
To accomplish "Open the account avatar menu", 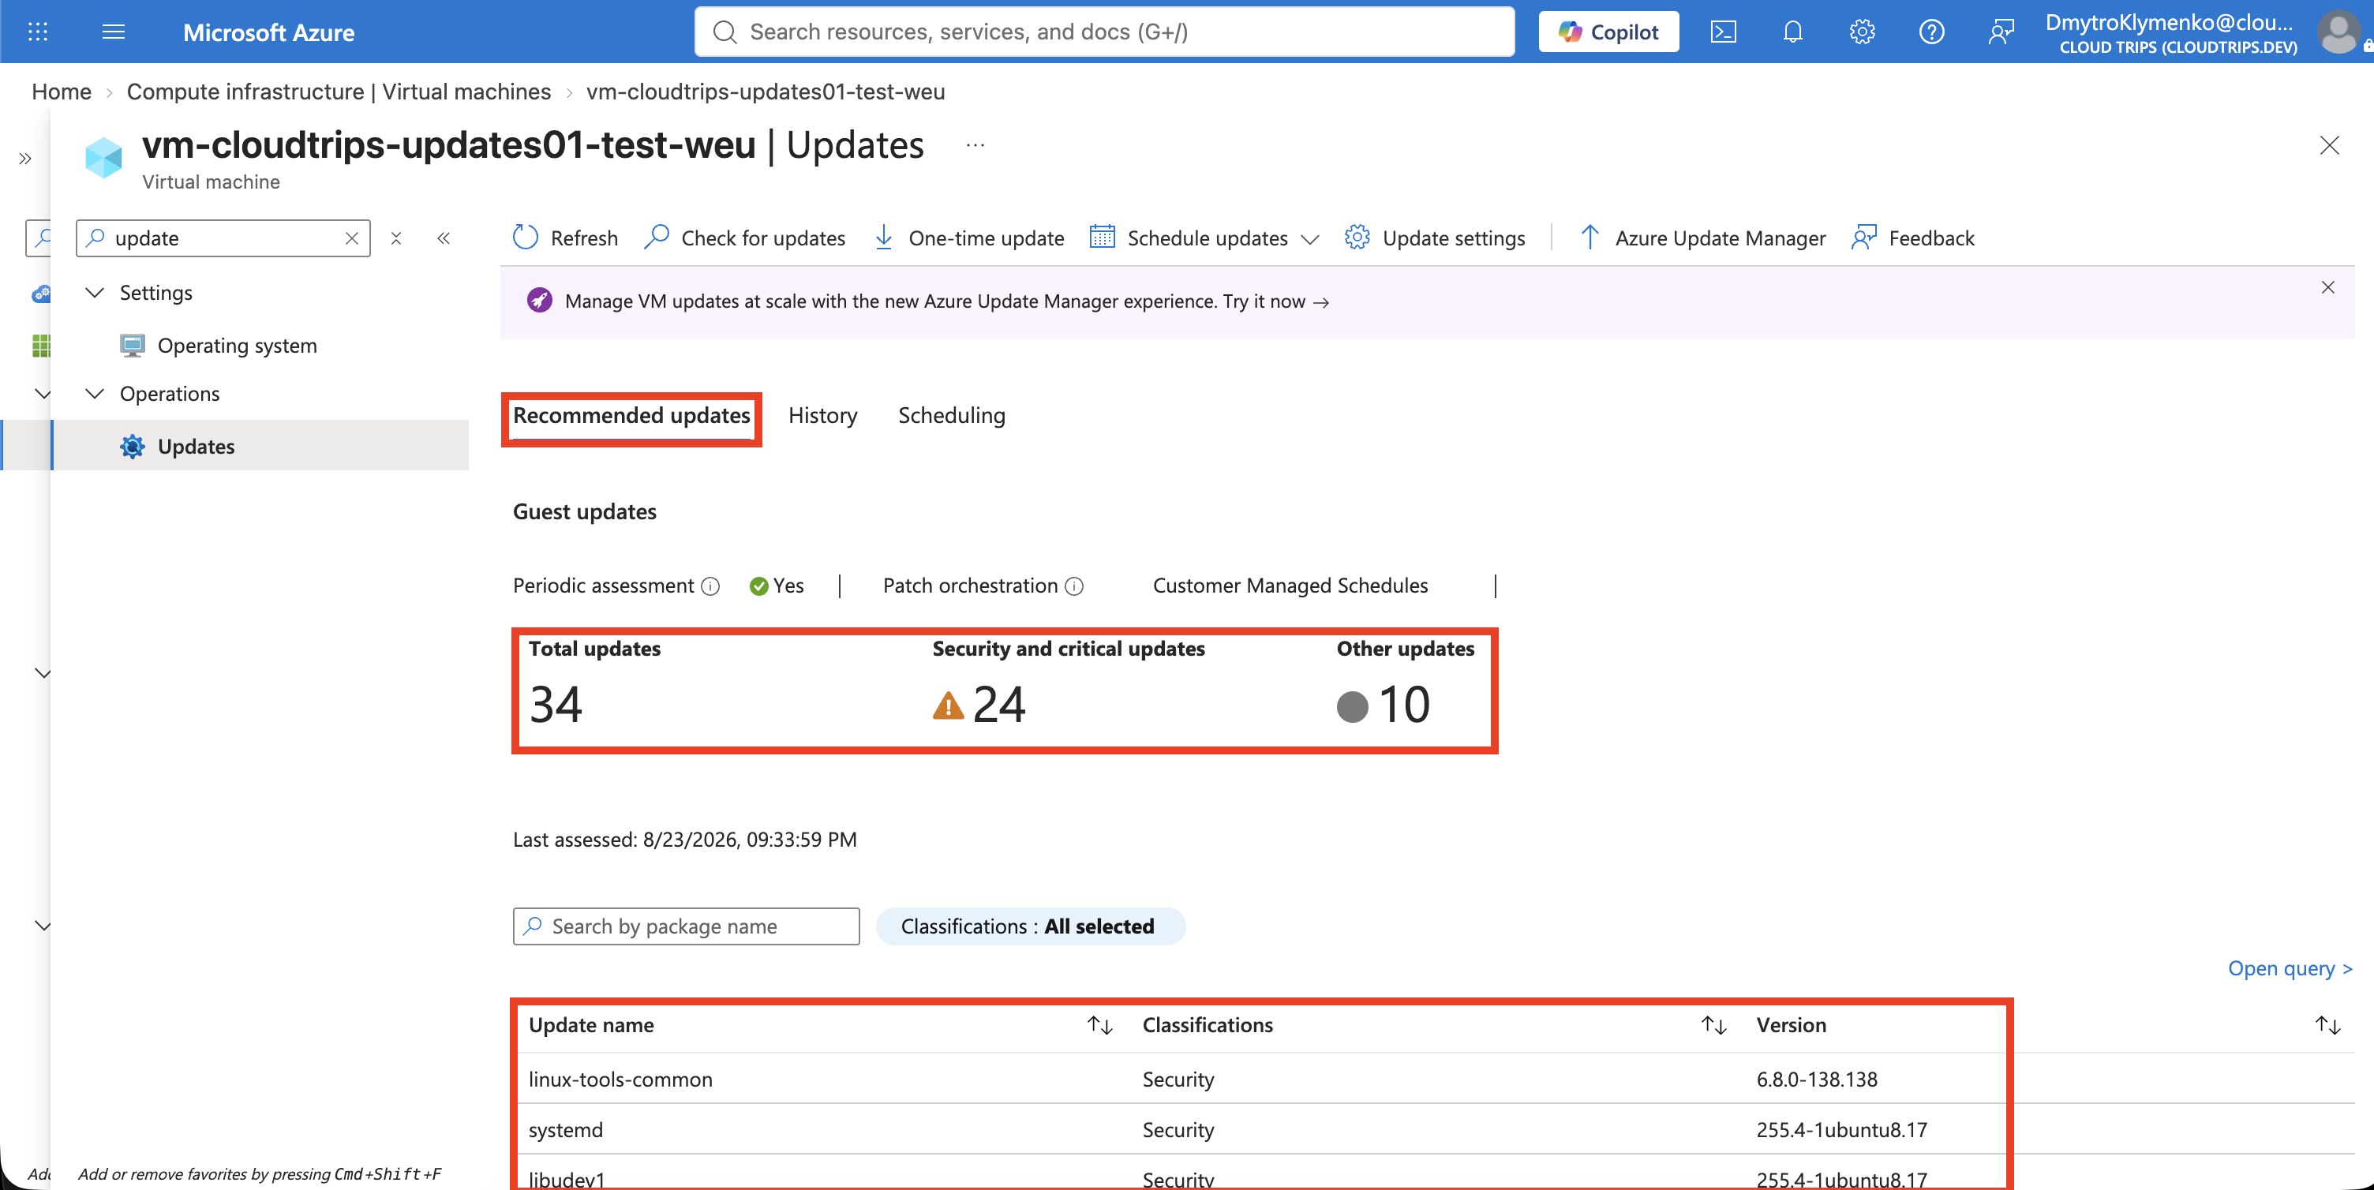I will (x=2338, y=32).
